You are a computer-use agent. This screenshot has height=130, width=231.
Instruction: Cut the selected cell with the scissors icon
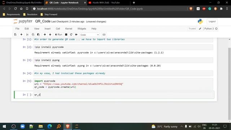pyautogui.click(x=27, y=35)
